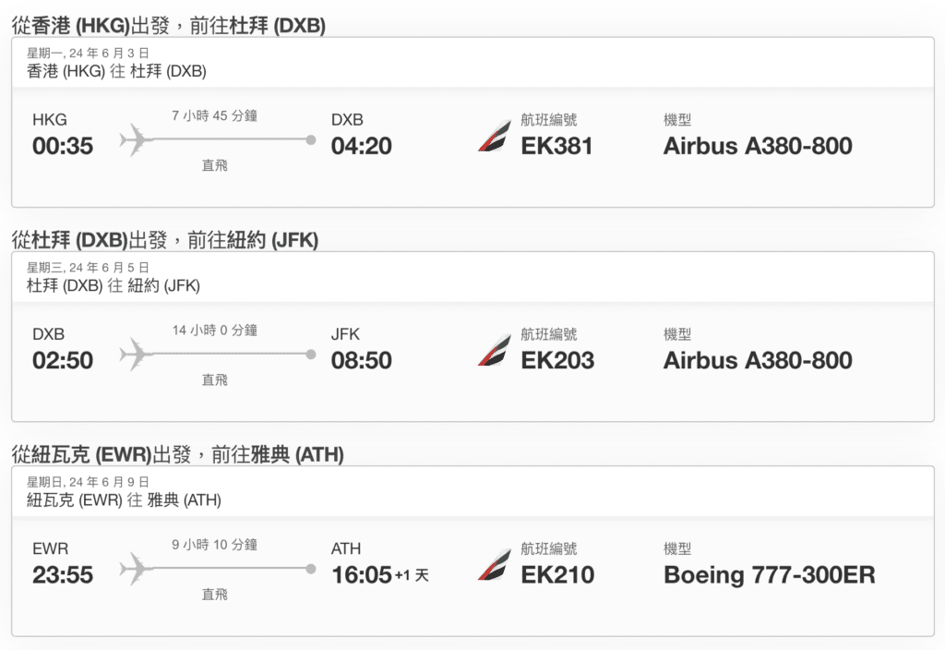Click the 00:35 HKG departure time
945x650 pixels.
click(x=63, y=146)
